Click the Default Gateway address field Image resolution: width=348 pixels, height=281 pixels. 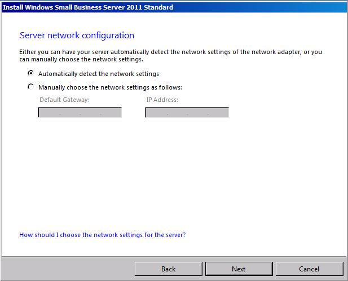80,113
